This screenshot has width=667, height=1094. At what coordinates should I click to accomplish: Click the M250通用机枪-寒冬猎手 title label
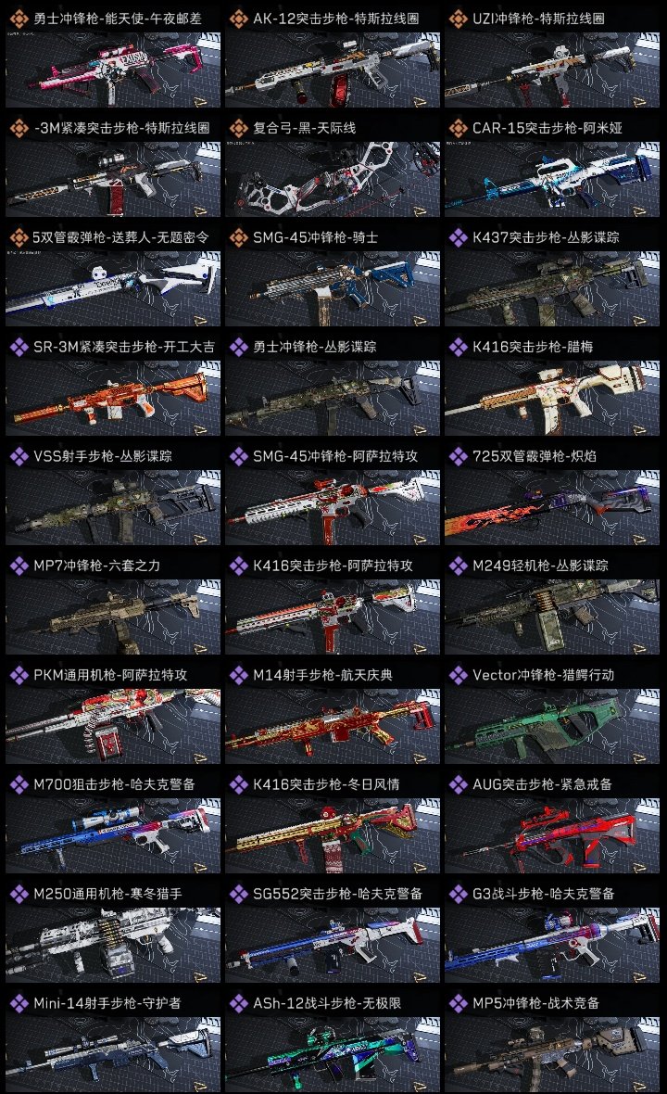pyautogui.click(x=108, y=894)
